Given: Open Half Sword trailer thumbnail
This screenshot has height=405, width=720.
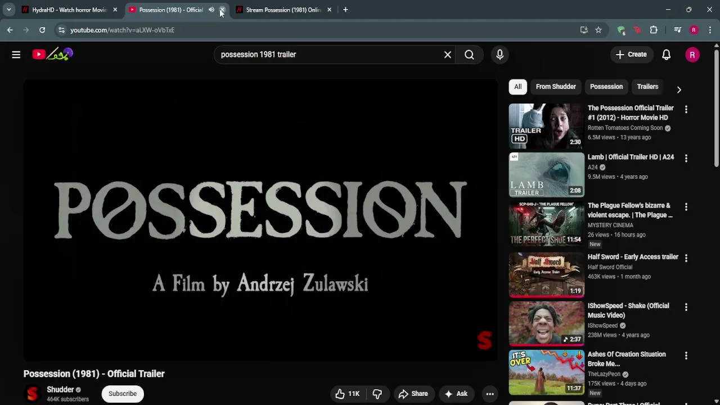Looking at the screenshot, I should (x=547, y=274).
